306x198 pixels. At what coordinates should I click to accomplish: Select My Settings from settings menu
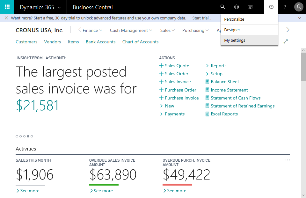(249, 40)
